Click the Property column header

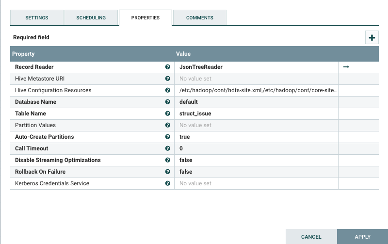click(x=23, y=54)
